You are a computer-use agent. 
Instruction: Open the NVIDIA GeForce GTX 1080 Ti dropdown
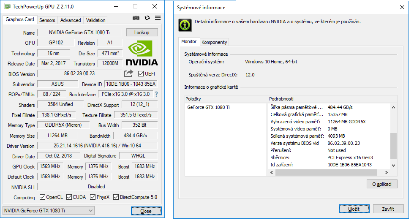tap(49, 211)
